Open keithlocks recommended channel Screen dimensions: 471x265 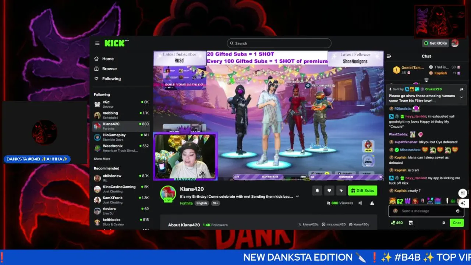(121, 222)
